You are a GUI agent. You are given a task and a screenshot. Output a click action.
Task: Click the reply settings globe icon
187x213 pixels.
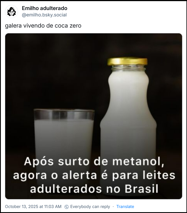point(67,207)
